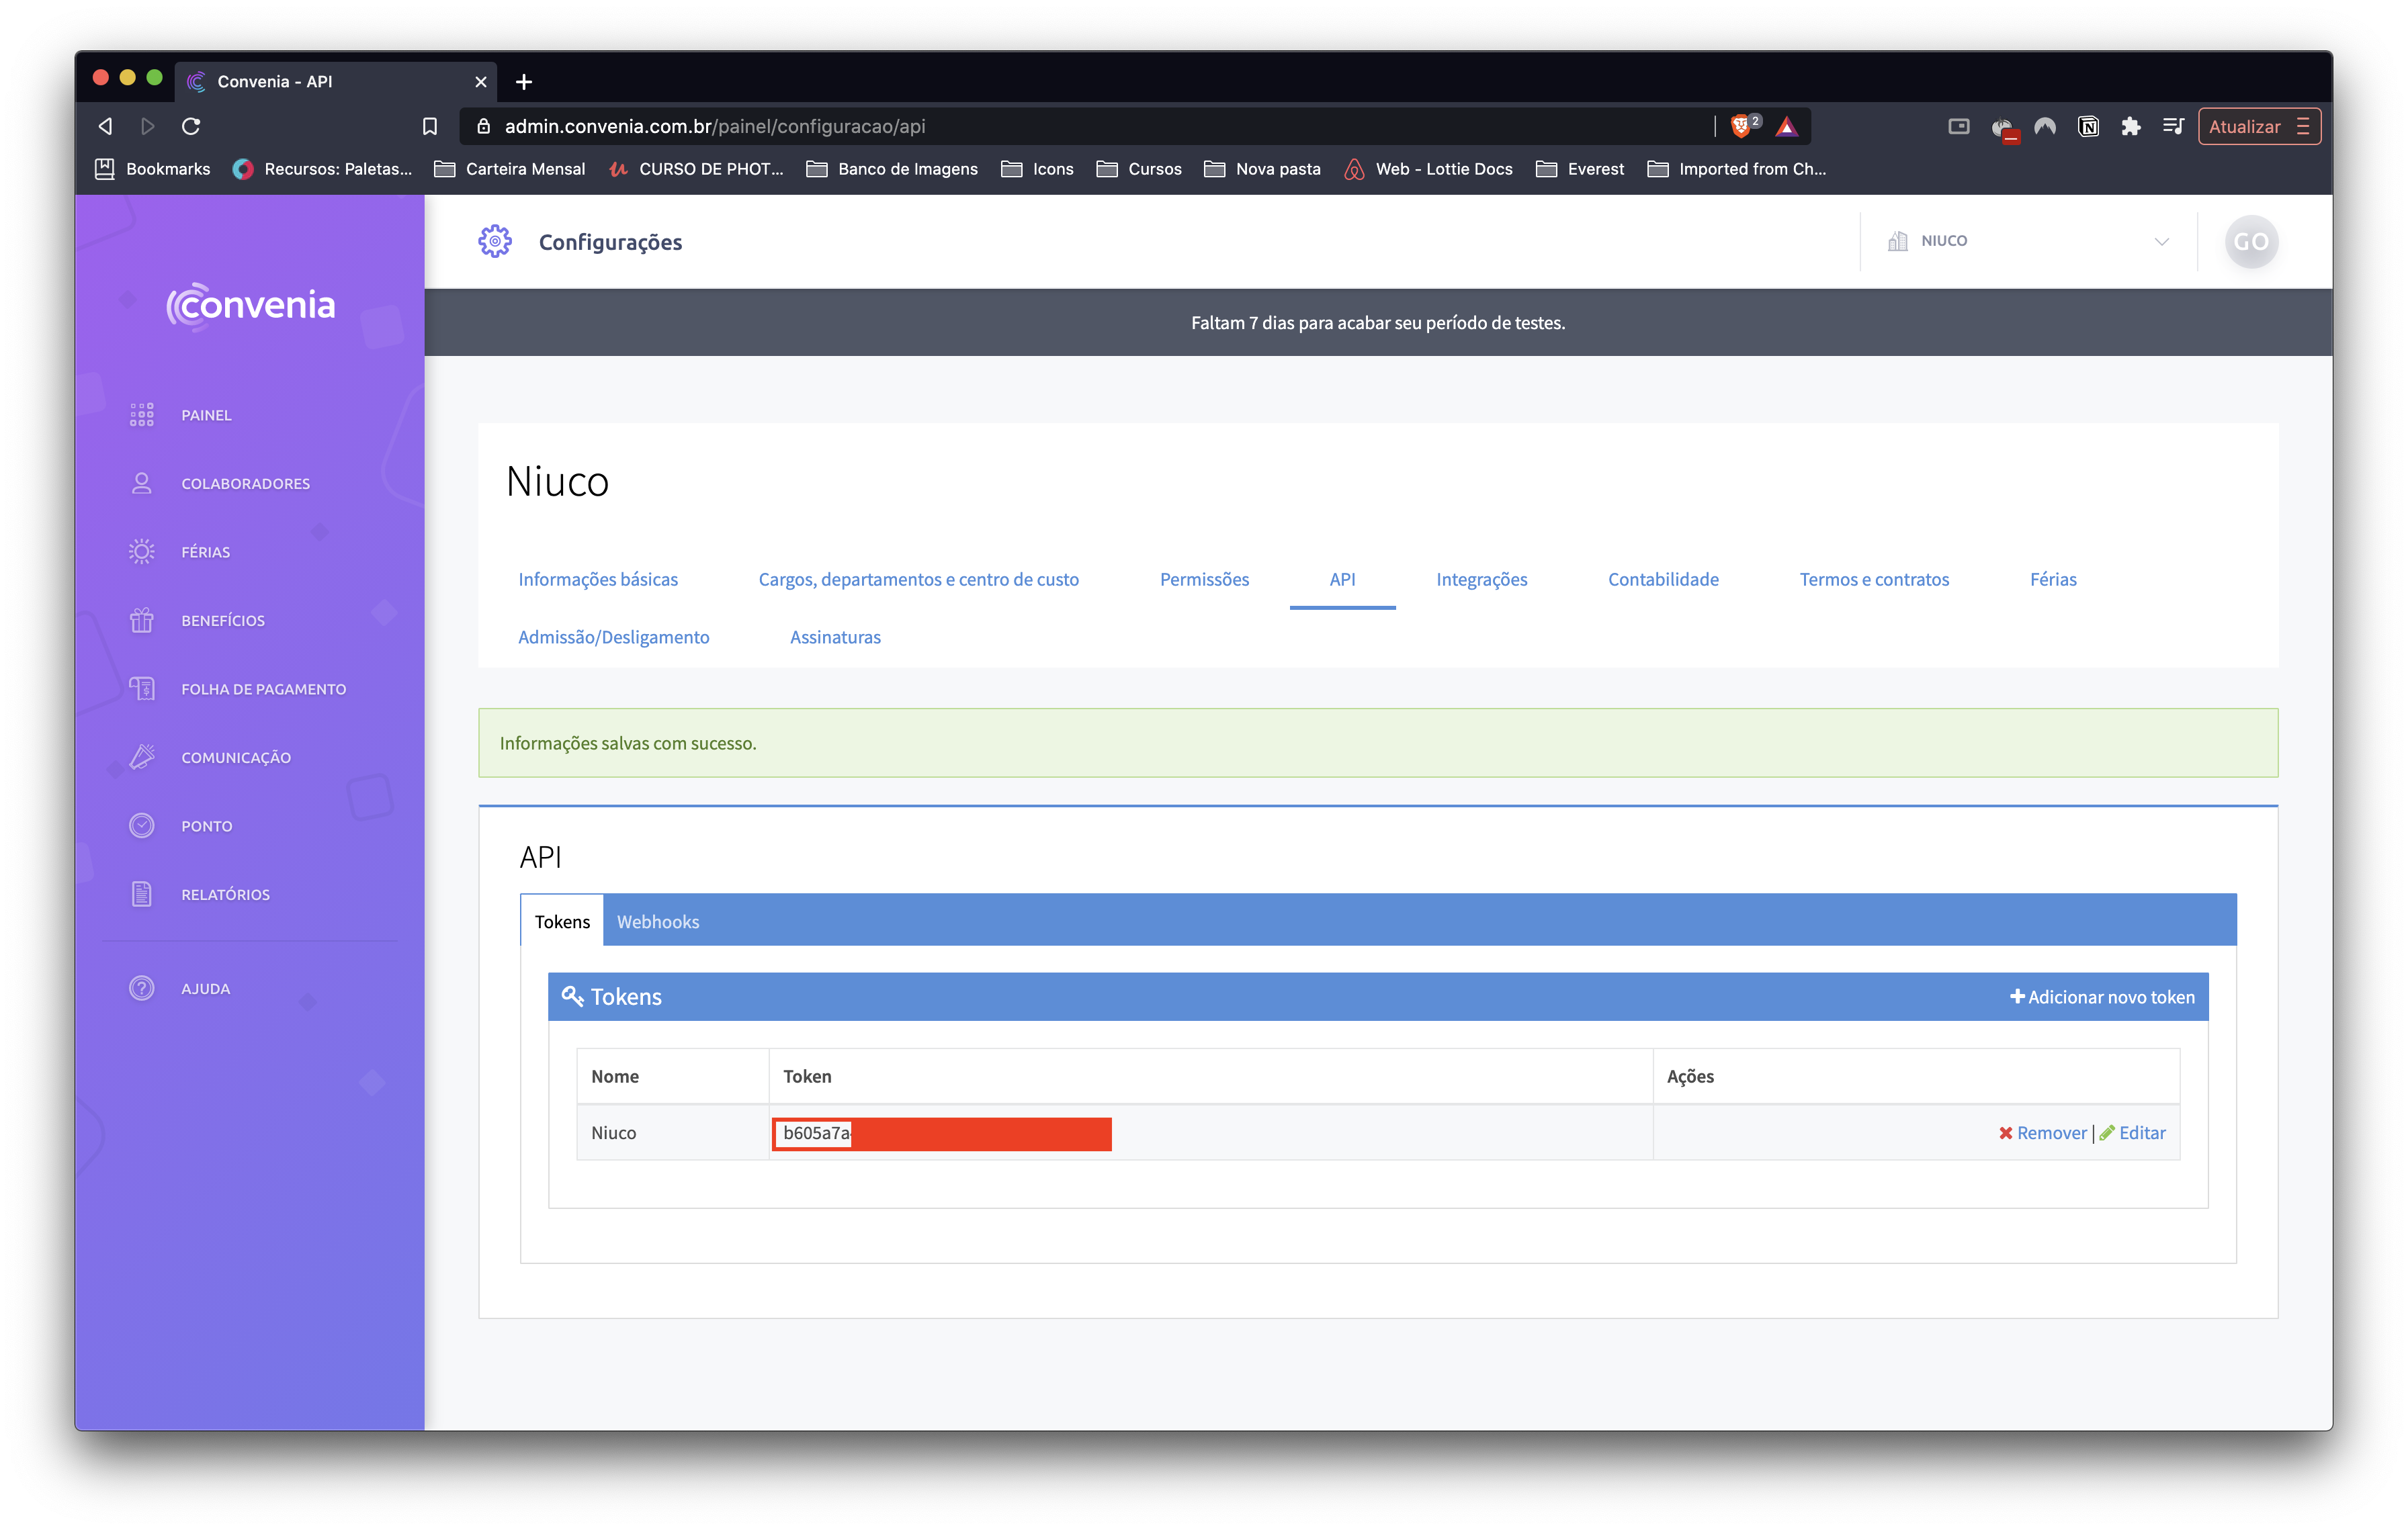2408x1530 pixels.
Task: Switch to the Webhooks tab
Action: tap(657, 921)
